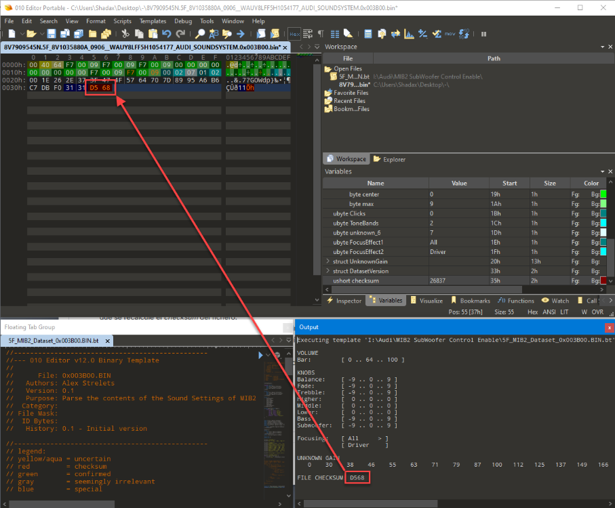The width and height of the screenshot is (615, 508).
Task: Create a new file with the New icon
Action: click(x=12, y=34)
